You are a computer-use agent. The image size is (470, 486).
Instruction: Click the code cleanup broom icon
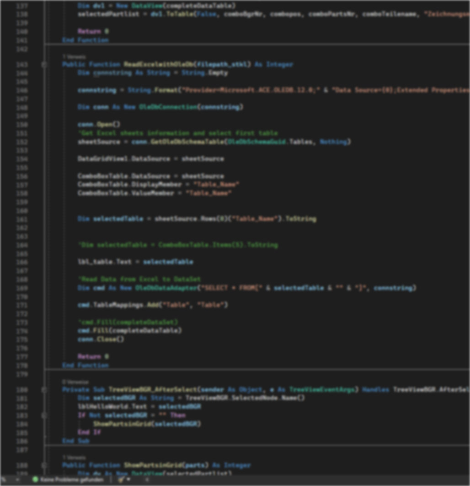(121, 479)
